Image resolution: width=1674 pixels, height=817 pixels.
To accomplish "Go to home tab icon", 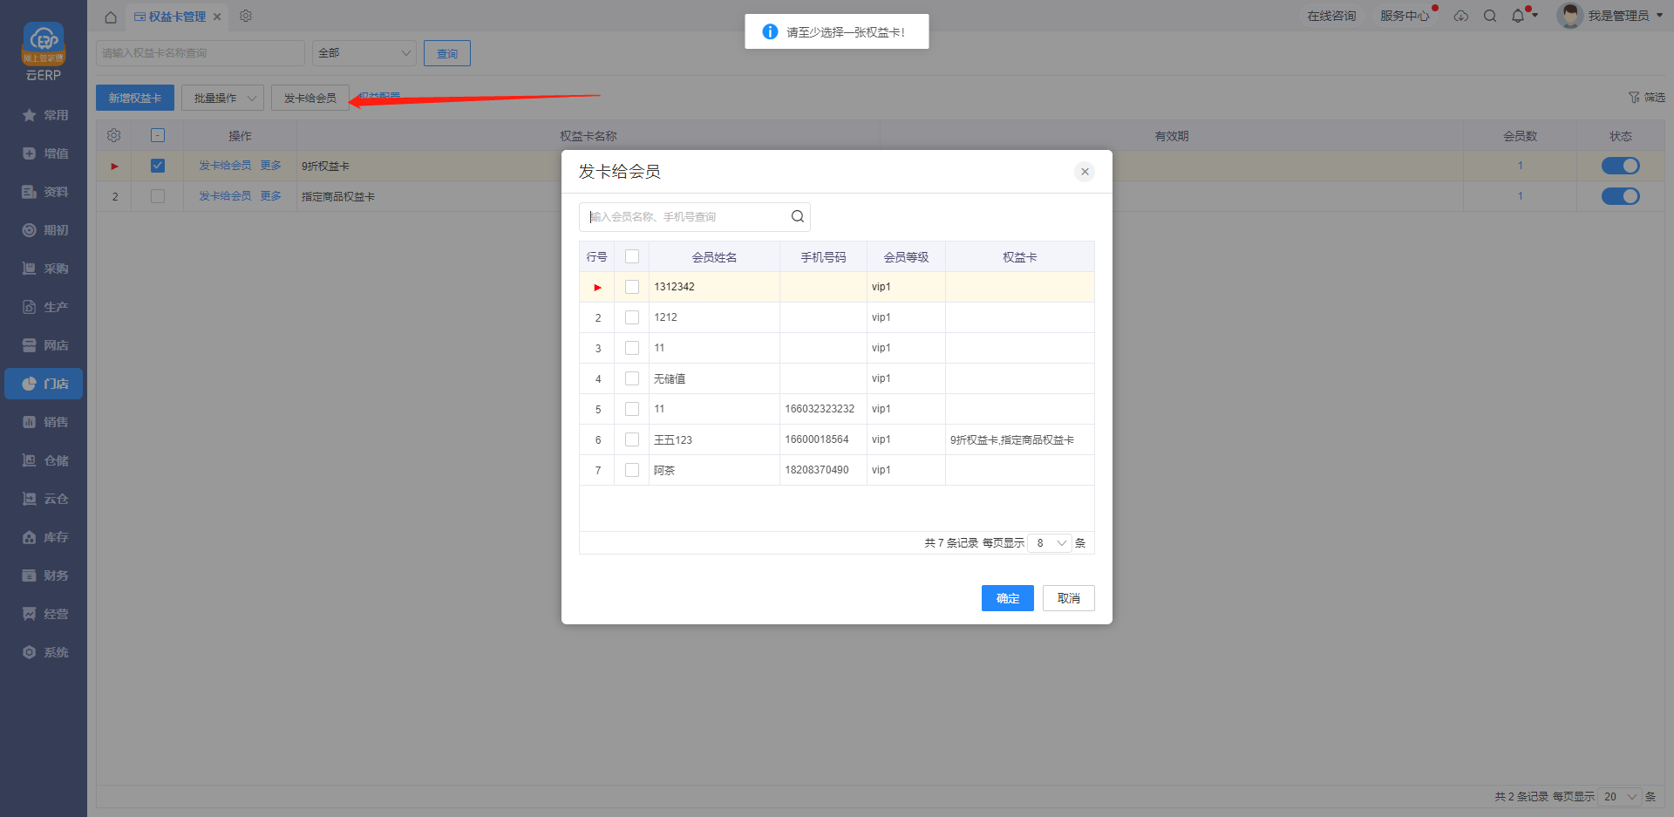I will 111,17.
